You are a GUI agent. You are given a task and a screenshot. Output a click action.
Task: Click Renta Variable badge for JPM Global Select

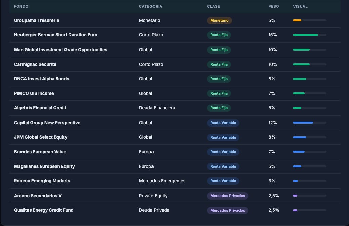coord(223,137)
